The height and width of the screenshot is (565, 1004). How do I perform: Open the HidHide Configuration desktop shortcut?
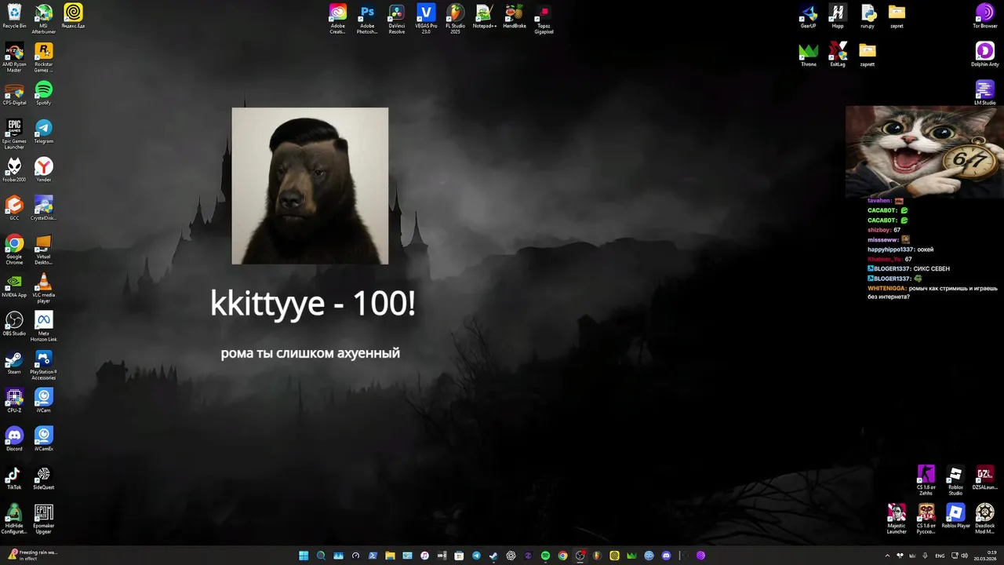(x=14, y=519)
